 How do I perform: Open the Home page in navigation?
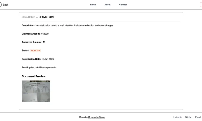93,5
